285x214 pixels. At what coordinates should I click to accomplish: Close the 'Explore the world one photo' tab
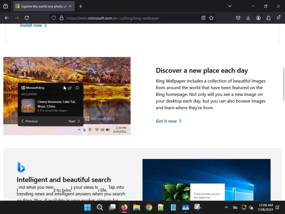coord(70,6)
